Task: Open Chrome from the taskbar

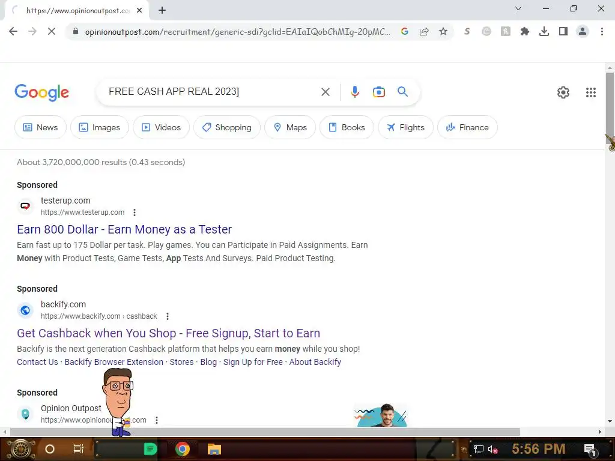Action: pos(183,449)
